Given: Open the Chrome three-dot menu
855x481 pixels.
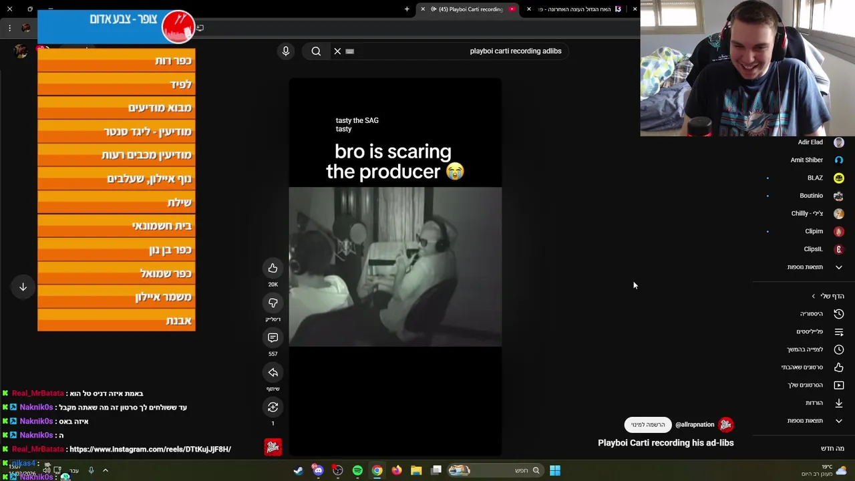Looking at the screenshot, I should [9, 28].
